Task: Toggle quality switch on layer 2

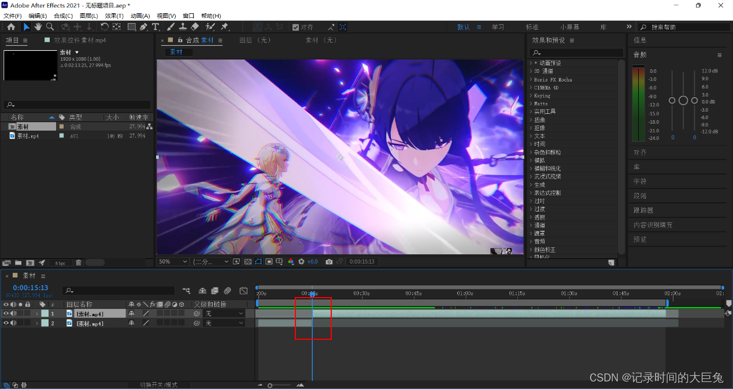Action: point(146,324)
